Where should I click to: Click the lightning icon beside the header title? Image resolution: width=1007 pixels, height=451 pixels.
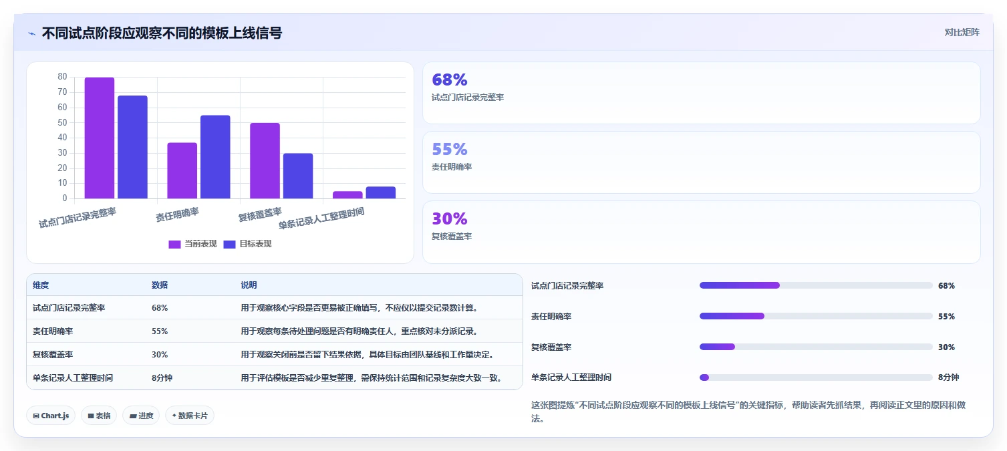pyautogui.click(x=32, y=33)
